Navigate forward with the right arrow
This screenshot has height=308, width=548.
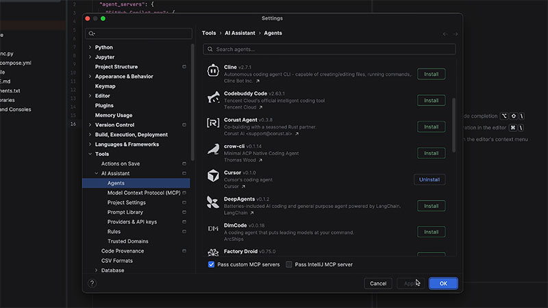456,34
